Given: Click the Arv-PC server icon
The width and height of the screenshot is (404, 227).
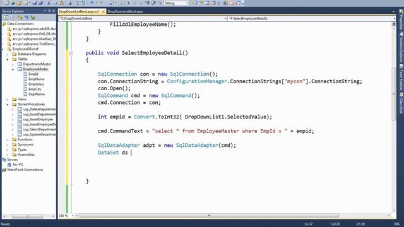Looking at the screenshot, I should (9, 165).
